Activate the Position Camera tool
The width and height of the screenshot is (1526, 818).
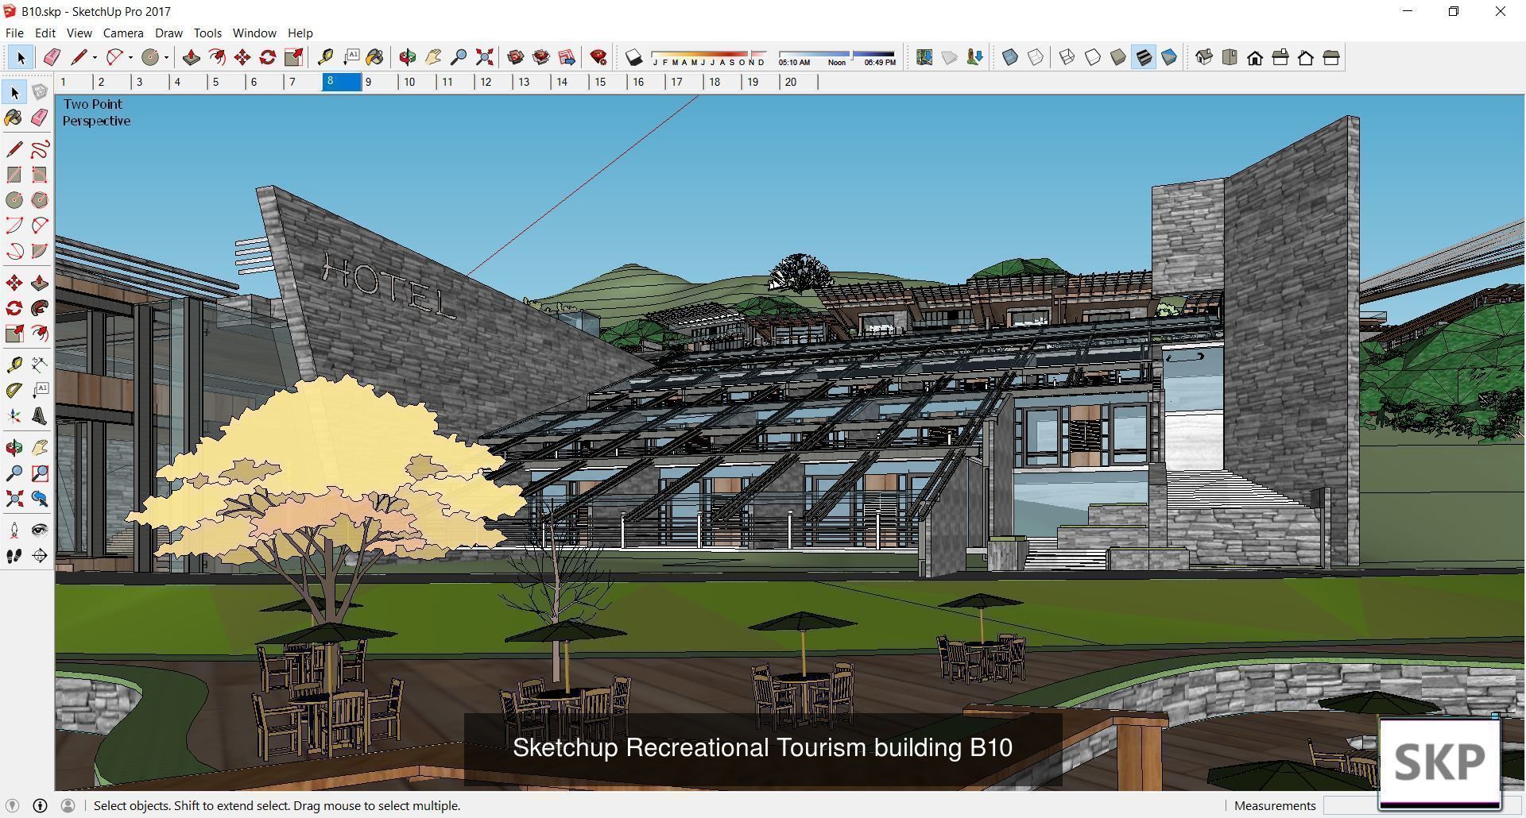click(x=14, y=531)
